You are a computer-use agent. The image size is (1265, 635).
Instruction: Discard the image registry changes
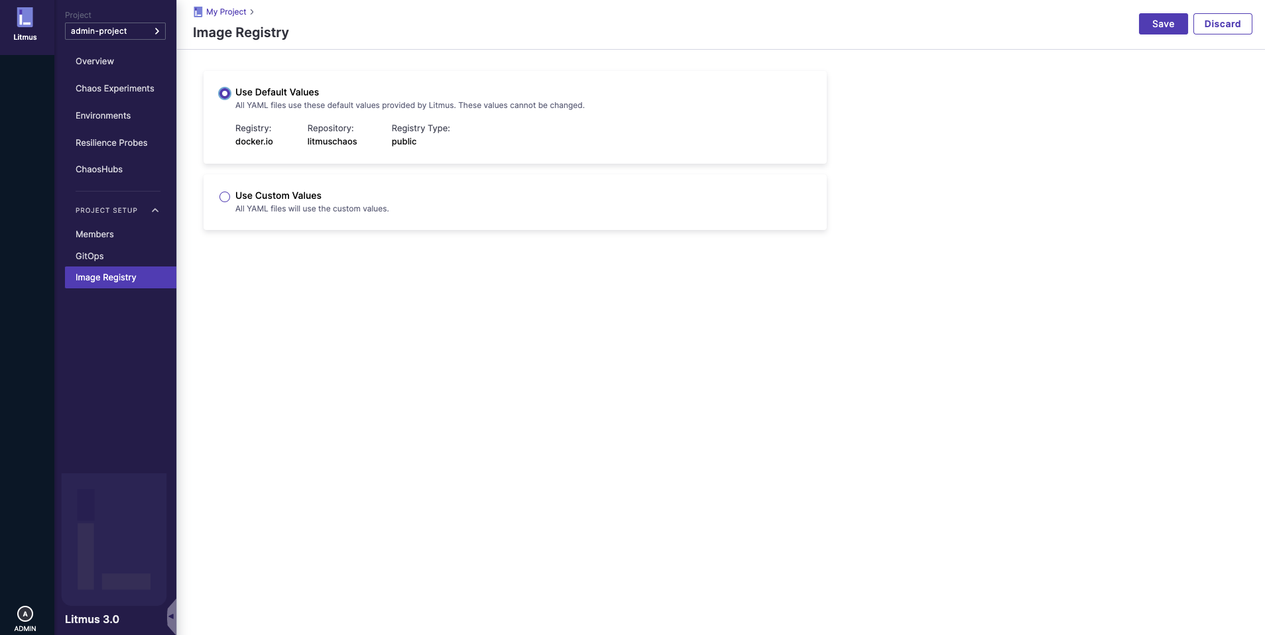[x=1222, y=24]
